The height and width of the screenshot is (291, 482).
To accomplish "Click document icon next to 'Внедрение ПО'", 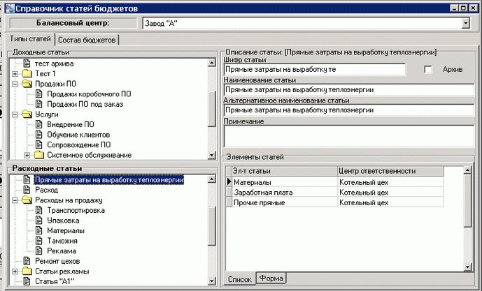I will point(38,124).
